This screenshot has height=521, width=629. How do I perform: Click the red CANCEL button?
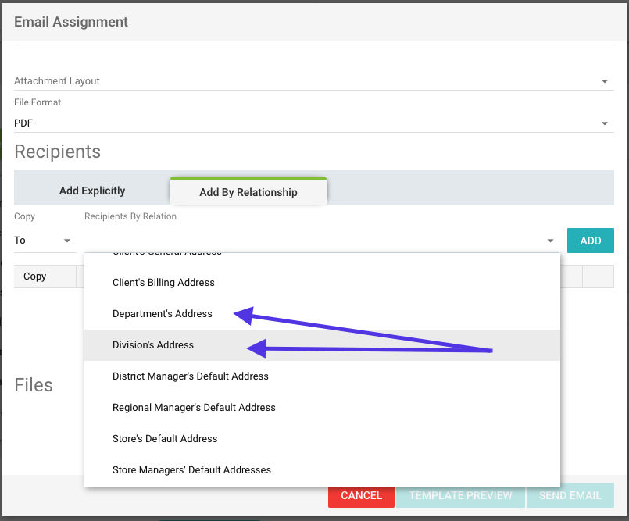[x=361, y=495]
